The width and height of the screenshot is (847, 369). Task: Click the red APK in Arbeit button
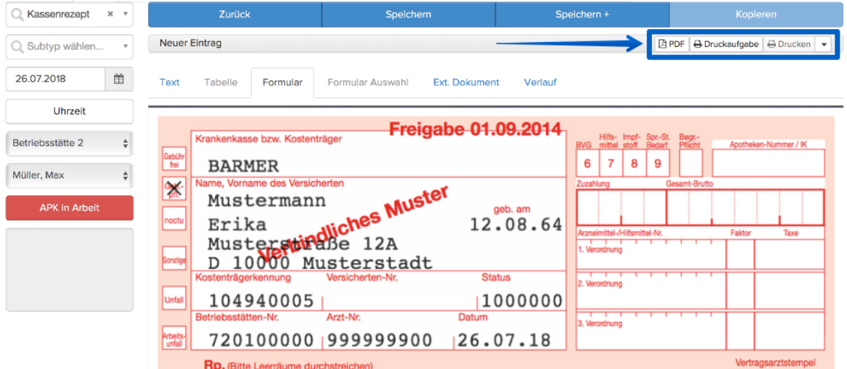point(70,207)
